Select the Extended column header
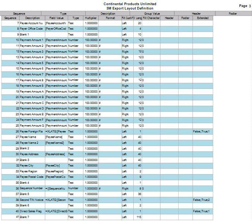This screenshot has height=221, width=252. click(x=203, y=18)
